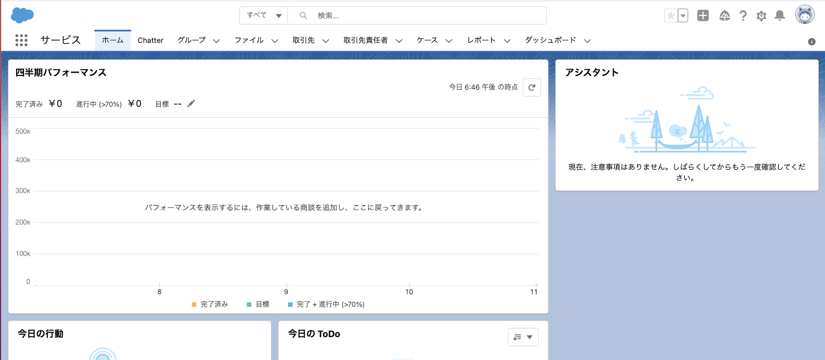Expand the レポート tab chevron
The width and height of the screenshot is (825, 360).
507,41
